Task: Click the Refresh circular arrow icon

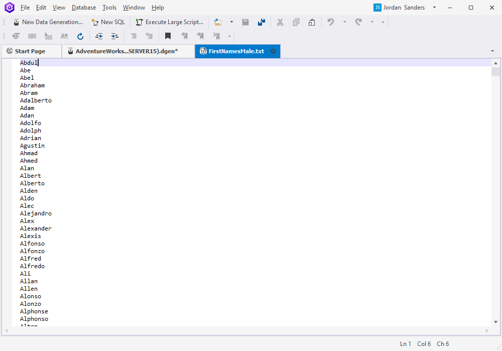Action: click(x=80, y=36)
